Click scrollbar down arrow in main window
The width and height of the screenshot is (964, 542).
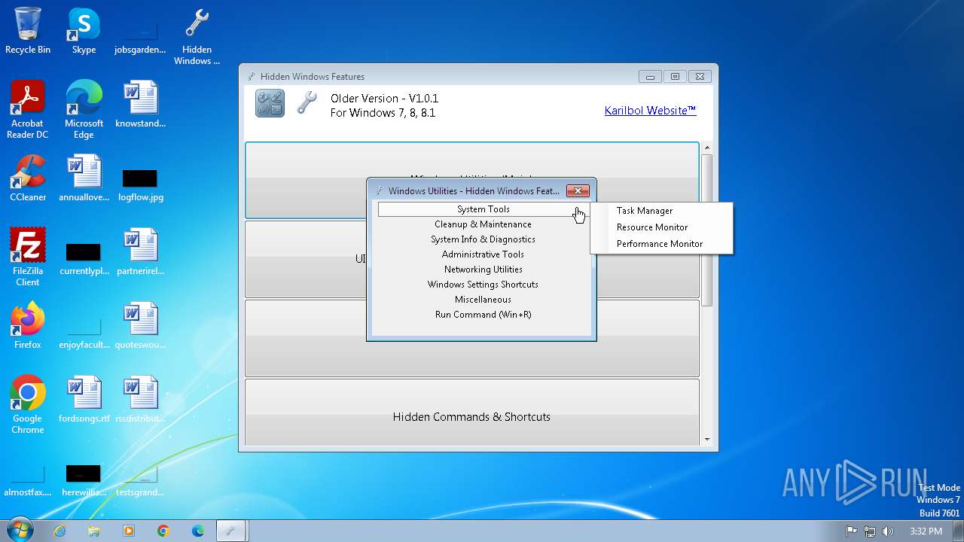(x=706, y=440)
